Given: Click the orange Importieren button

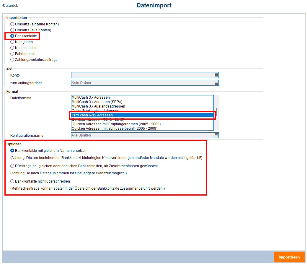Looking at the screenshot, I should pos(289,257).
